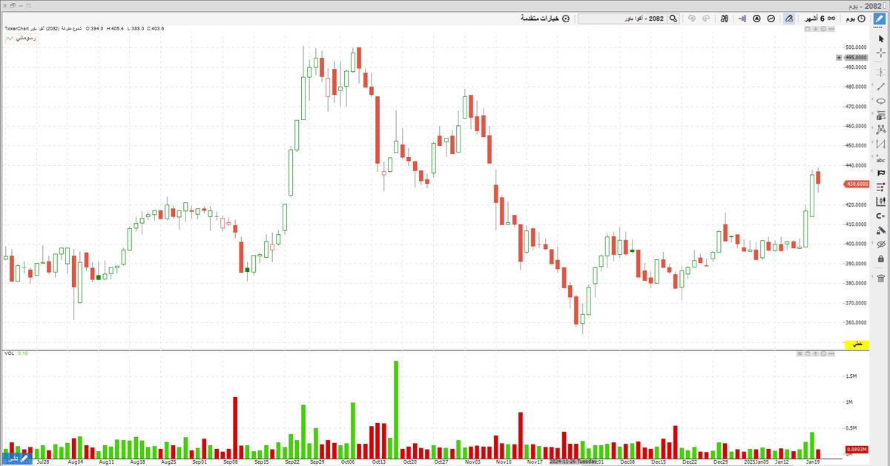890x466 pixels.
Task: Open the volume profile bars icon
Action: (x=741, y=18)
